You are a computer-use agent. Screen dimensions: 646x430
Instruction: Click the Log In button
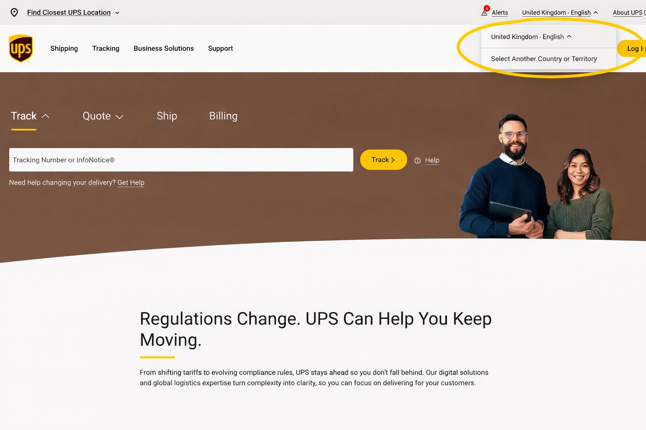tap(632, 48)
